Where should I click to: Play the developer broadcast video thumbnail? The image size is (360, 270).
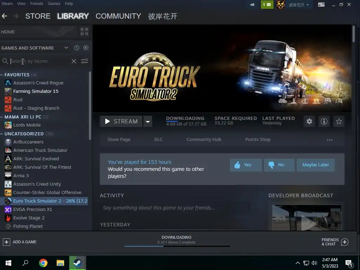tap(307, 218)
